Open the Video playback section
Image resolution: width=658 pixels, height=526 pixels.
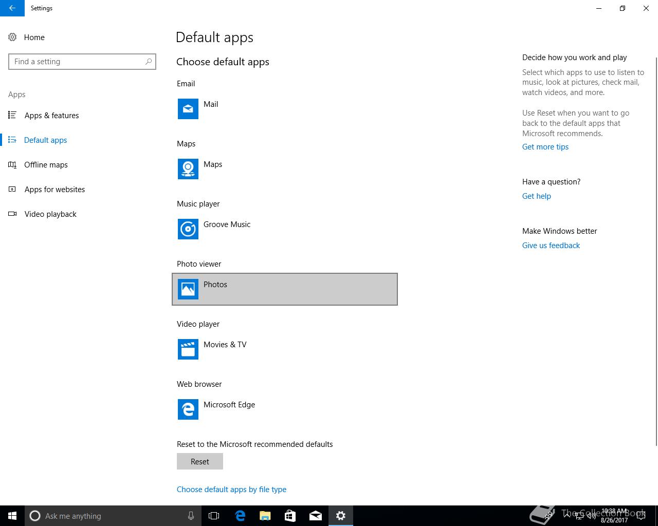click(50, 214)
